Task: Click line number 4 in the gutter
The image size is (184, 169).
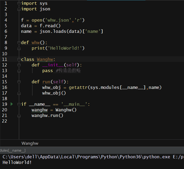Action: pyautogui.click(x=6, y=20)
